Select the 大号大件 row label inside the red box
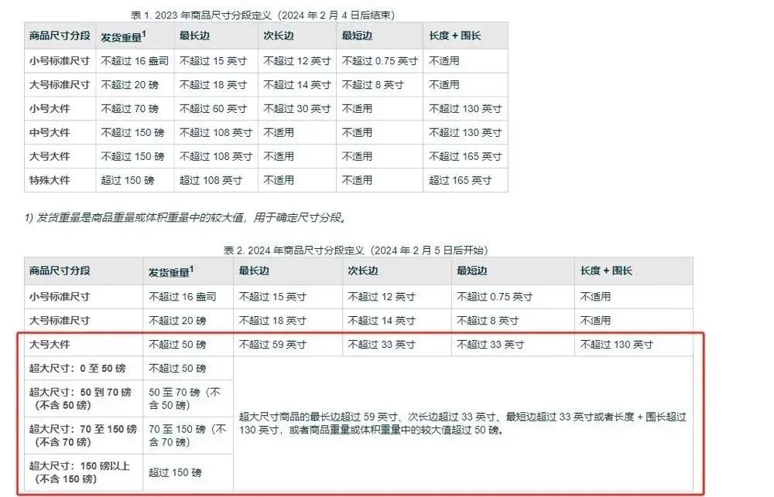Image resolution: width=774 pixels, height=497 pixels. coord(50,344)
